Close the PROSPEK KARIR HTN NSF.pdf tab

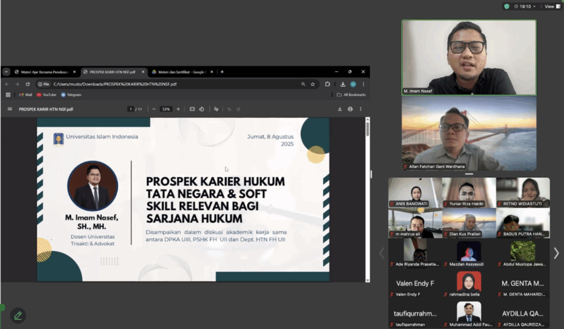(x=143, y=72)
